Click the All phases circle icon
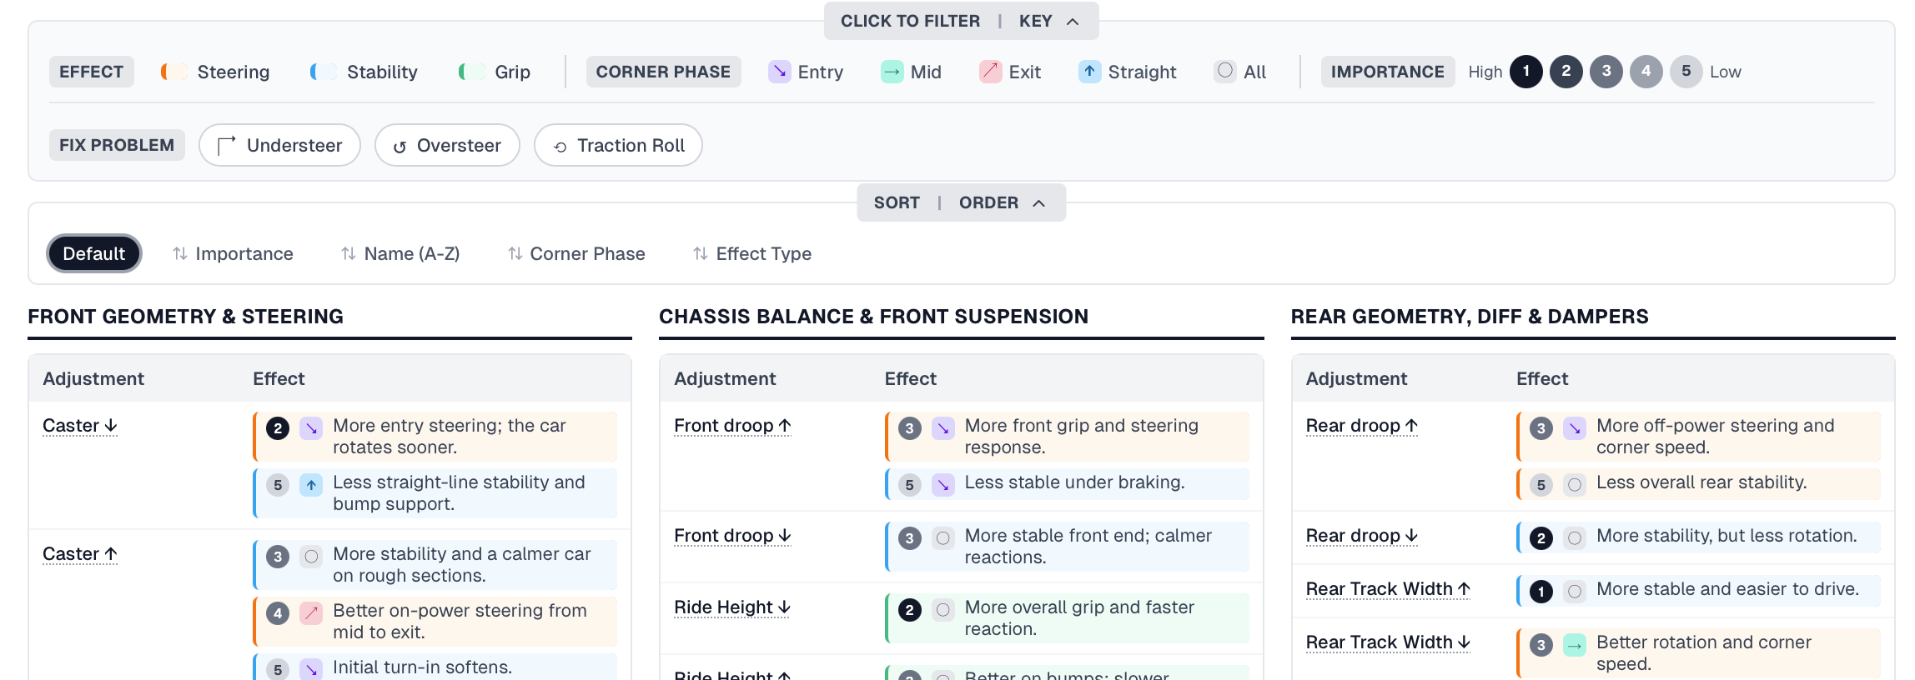Screen dimensions: 1915x680 (1224, 71)
